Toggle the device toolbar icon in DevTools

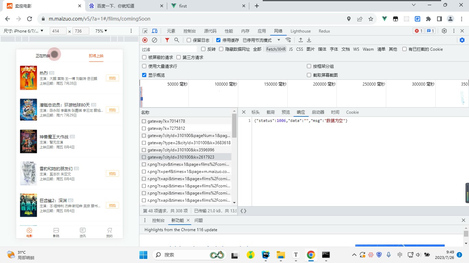(x=155, y=31)
